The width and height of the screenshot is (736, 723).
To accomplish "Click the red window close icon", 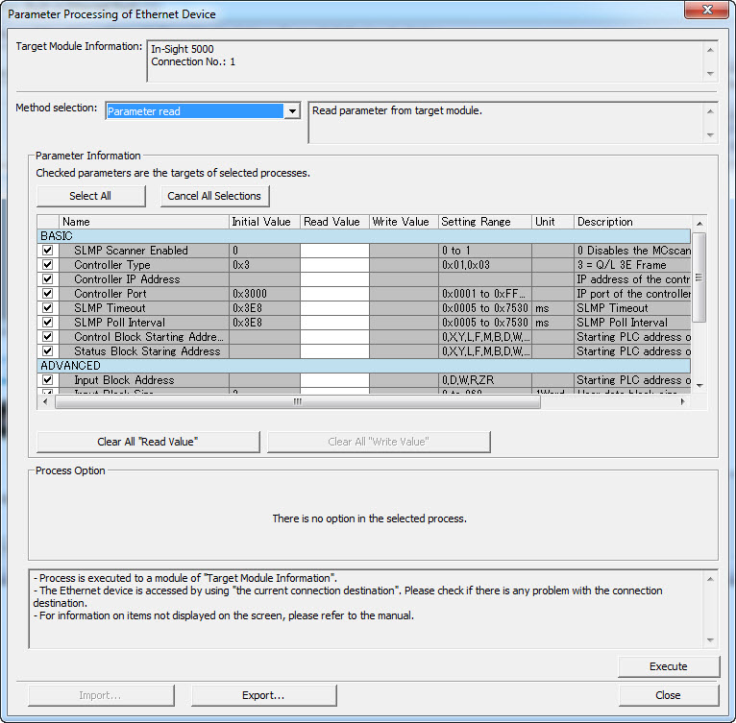I will [710, 12].
